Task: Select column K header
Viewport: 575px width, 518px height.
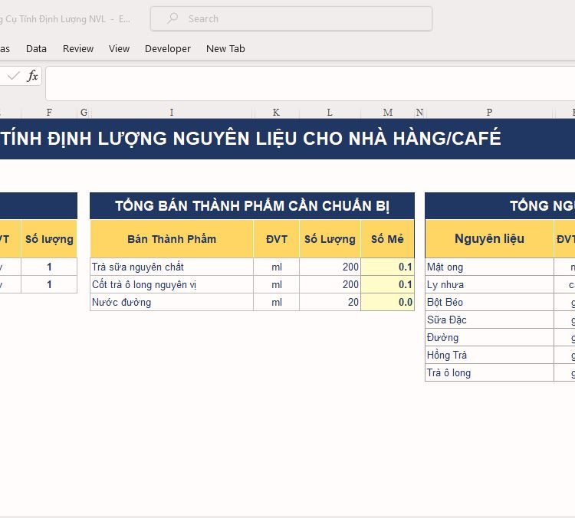Action: 276,112
